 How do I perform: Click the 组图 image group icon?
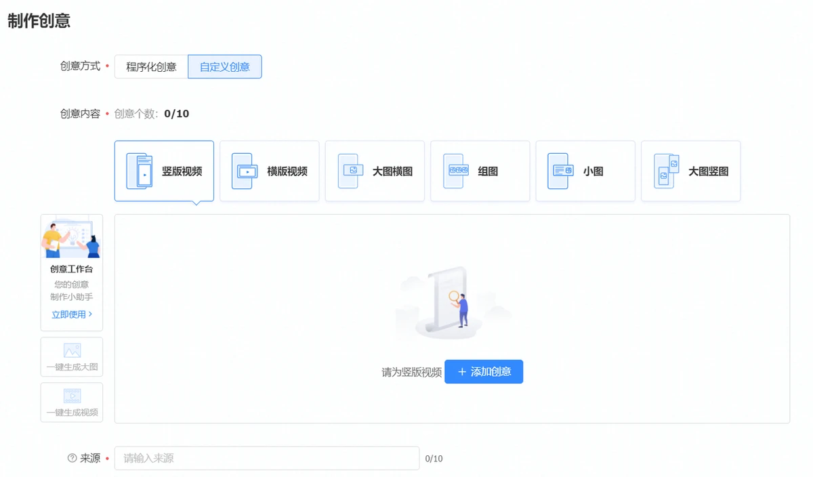coord(455,171)
